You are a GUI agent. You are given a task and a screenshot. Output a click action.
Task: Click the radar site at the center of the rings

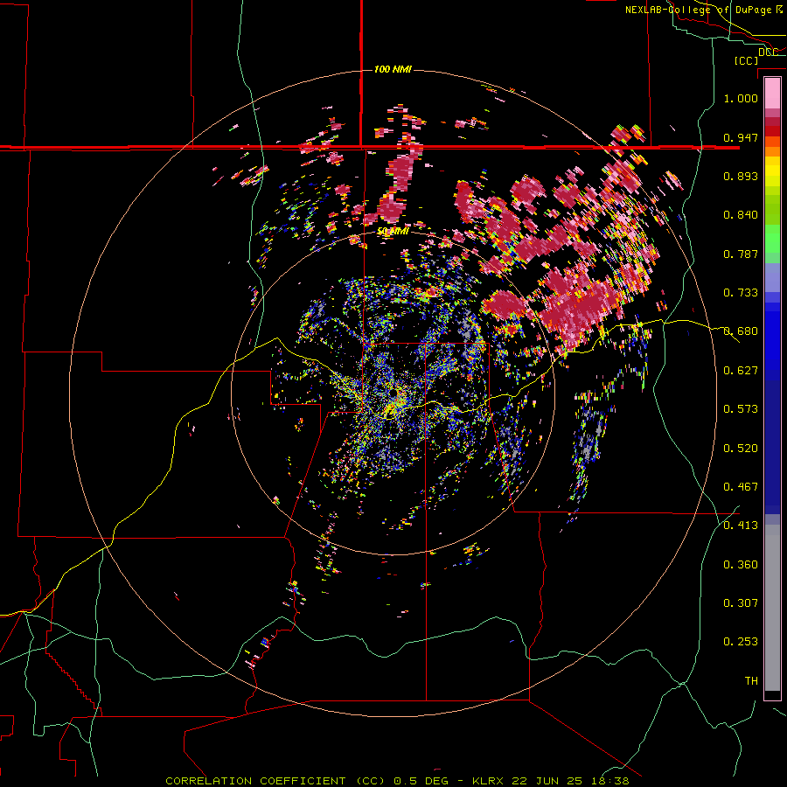(x=393, y=394)
